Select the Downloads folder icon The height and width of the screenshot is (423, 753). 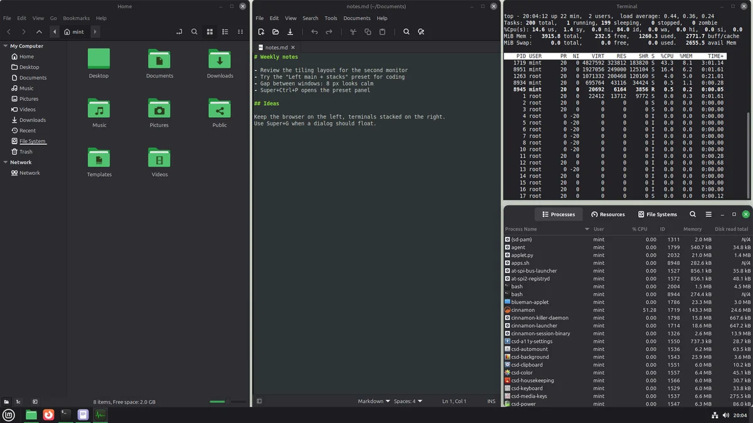coord(220,64)
